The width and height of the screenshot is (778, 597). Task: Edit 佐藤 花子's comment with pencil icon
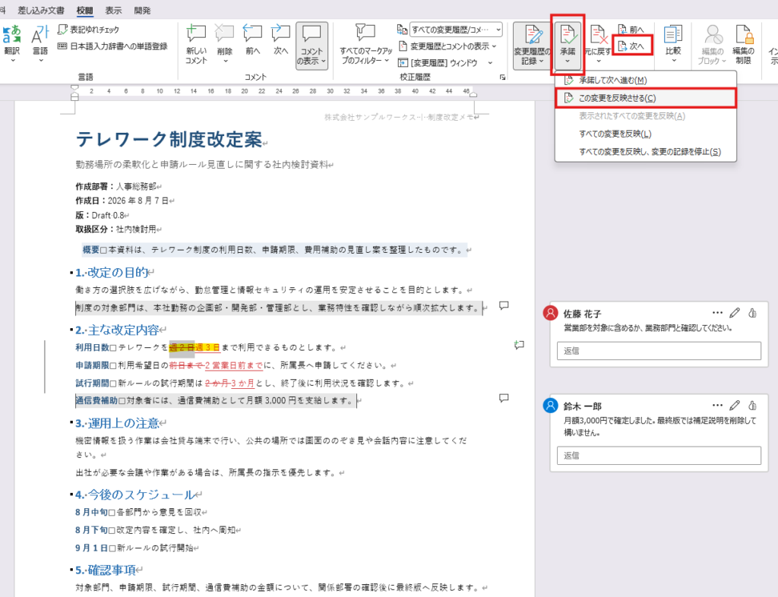735,312
